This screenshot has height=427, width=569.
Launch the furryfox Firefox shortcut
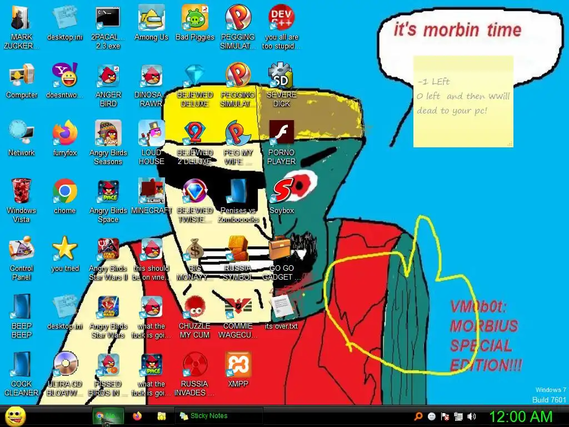64,138
